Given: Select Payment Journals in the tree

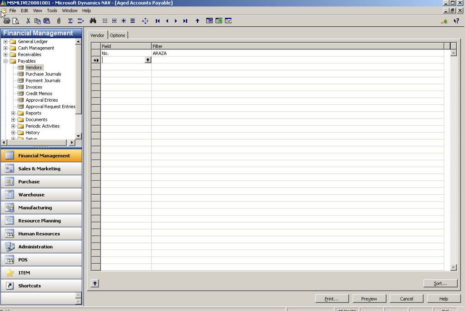Looking at the screenshot, I should 43,80.
